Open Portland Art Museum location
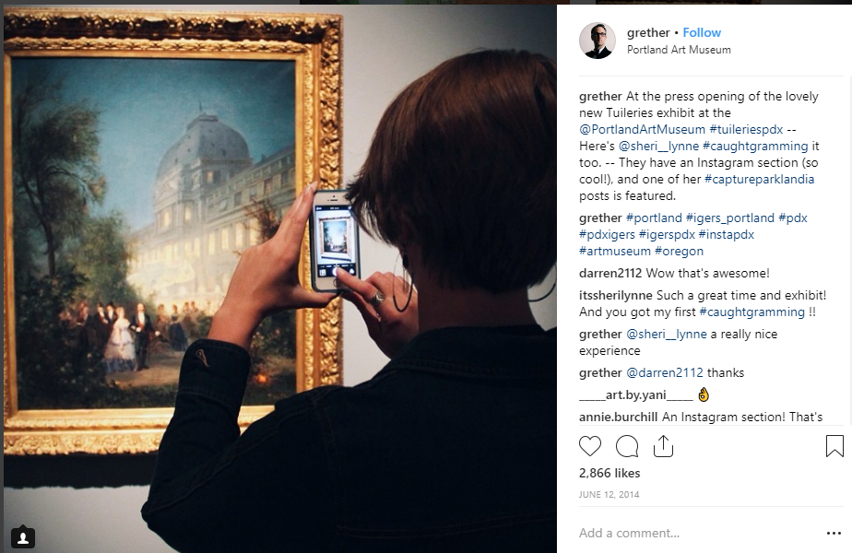The height and width of the screenshot is (553, 852). pyautogui.click(x=679, y=50)
